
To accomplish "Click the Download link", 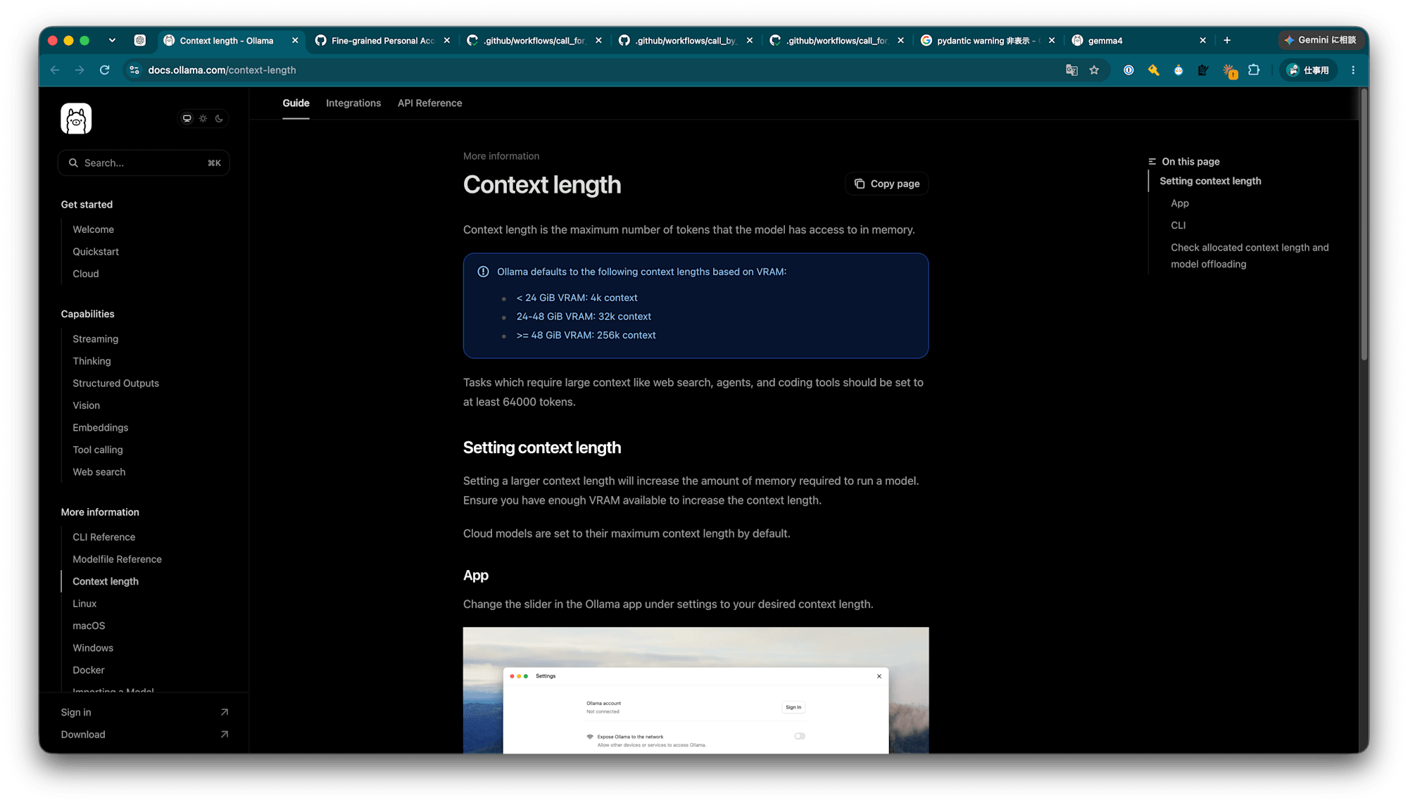I will (x=144, y=734).
